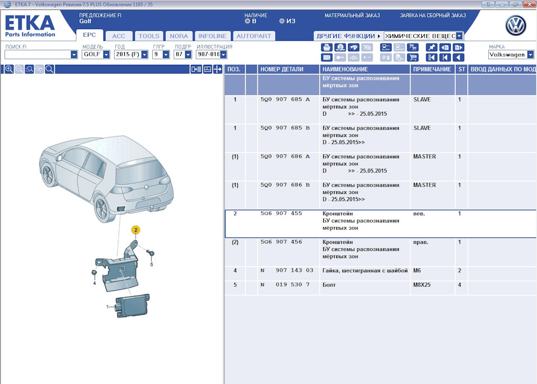The image size is (537, 384).
Task: Click the illustration-to-list toggle icon
Action: (196, 69)
